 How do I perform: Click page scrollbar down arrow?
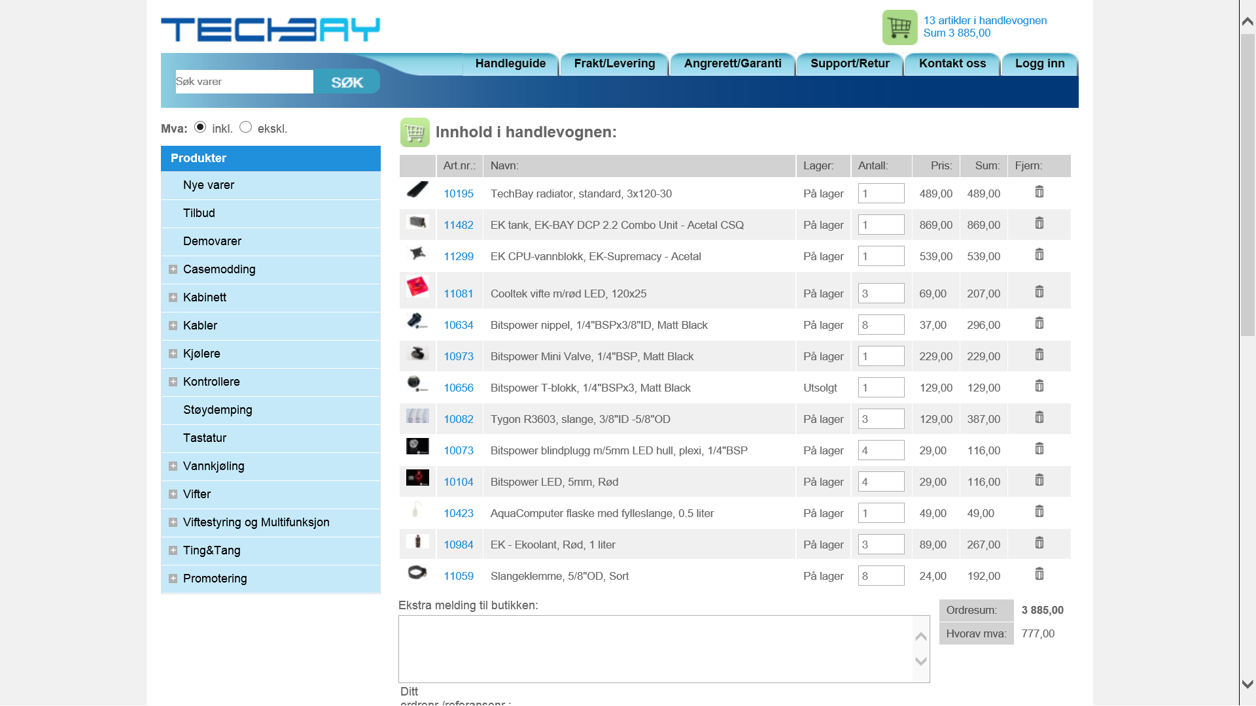pyautogui.click(x=1247, y=684)
